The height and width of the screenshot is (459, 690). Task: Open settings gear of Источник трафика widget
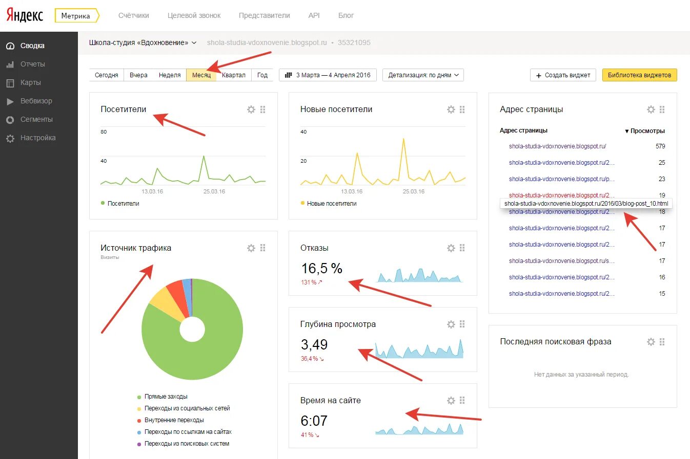[x=251, y=248]
